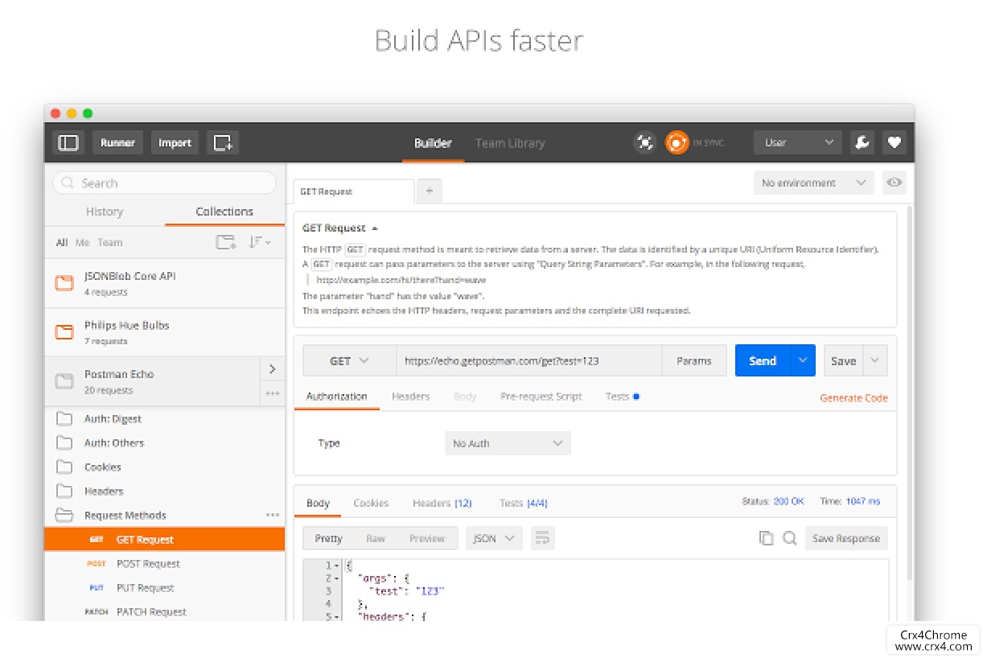
Task: Click the heart icon in header
Action: pyautogui.click(x=894, y=143)
